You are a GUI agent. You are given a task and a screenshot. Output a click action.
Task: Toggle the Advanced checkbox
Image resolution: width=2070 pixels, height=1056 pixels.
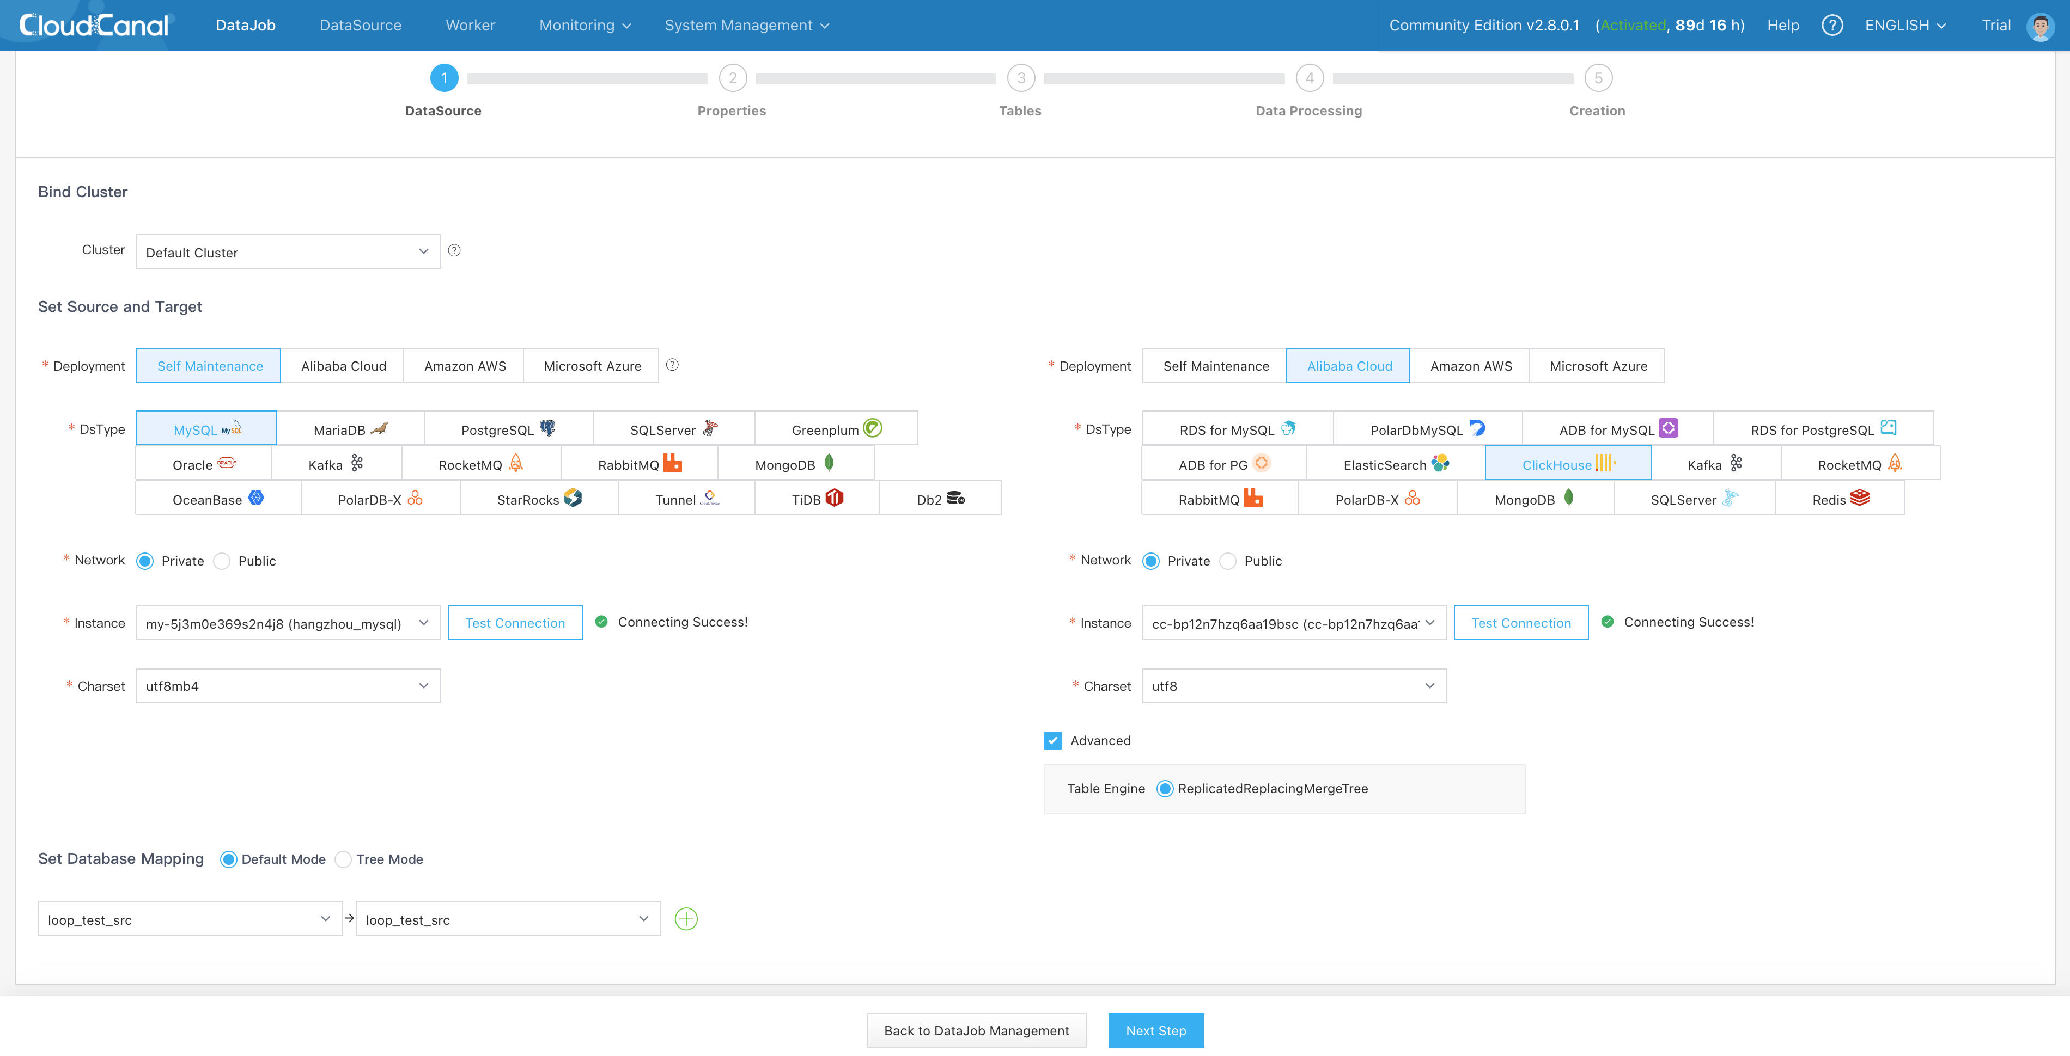tap(1052, 740)
